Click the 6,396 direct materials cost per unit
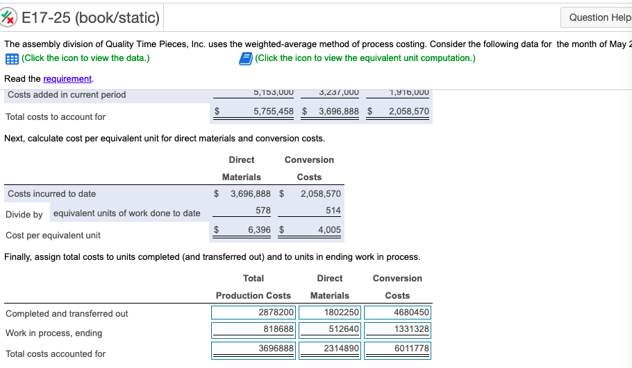The width and height of the screenshot is (632, 368). tap(259, 229)
